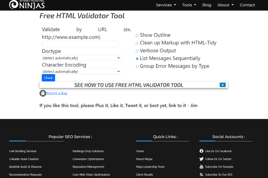The height and width of the screenshot is (178, 268).
Task: Open Linkable Asset Creation link
Action: pyautogui.click(x=24, y=159)
